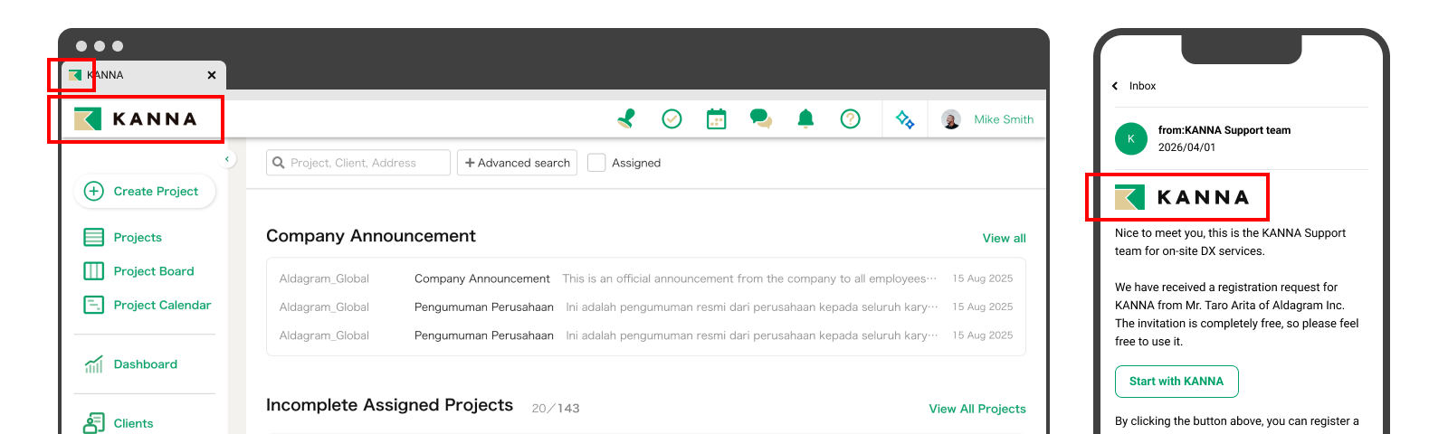Collapse the left sidebar with chevron
The image size is (1448, 434).
[227, 159]
